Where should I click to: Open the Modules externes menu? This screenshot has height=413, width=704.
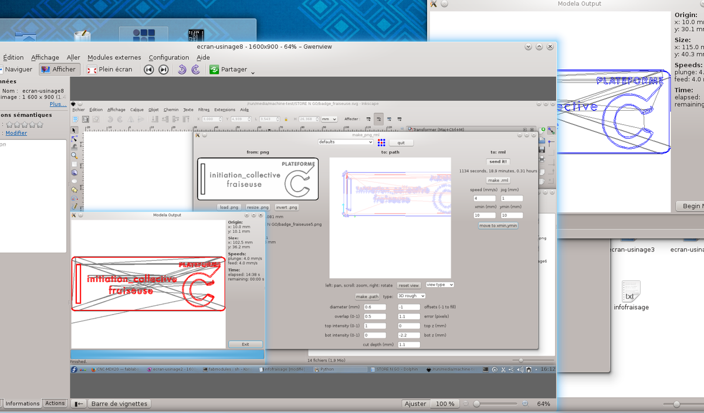point(114,57)
